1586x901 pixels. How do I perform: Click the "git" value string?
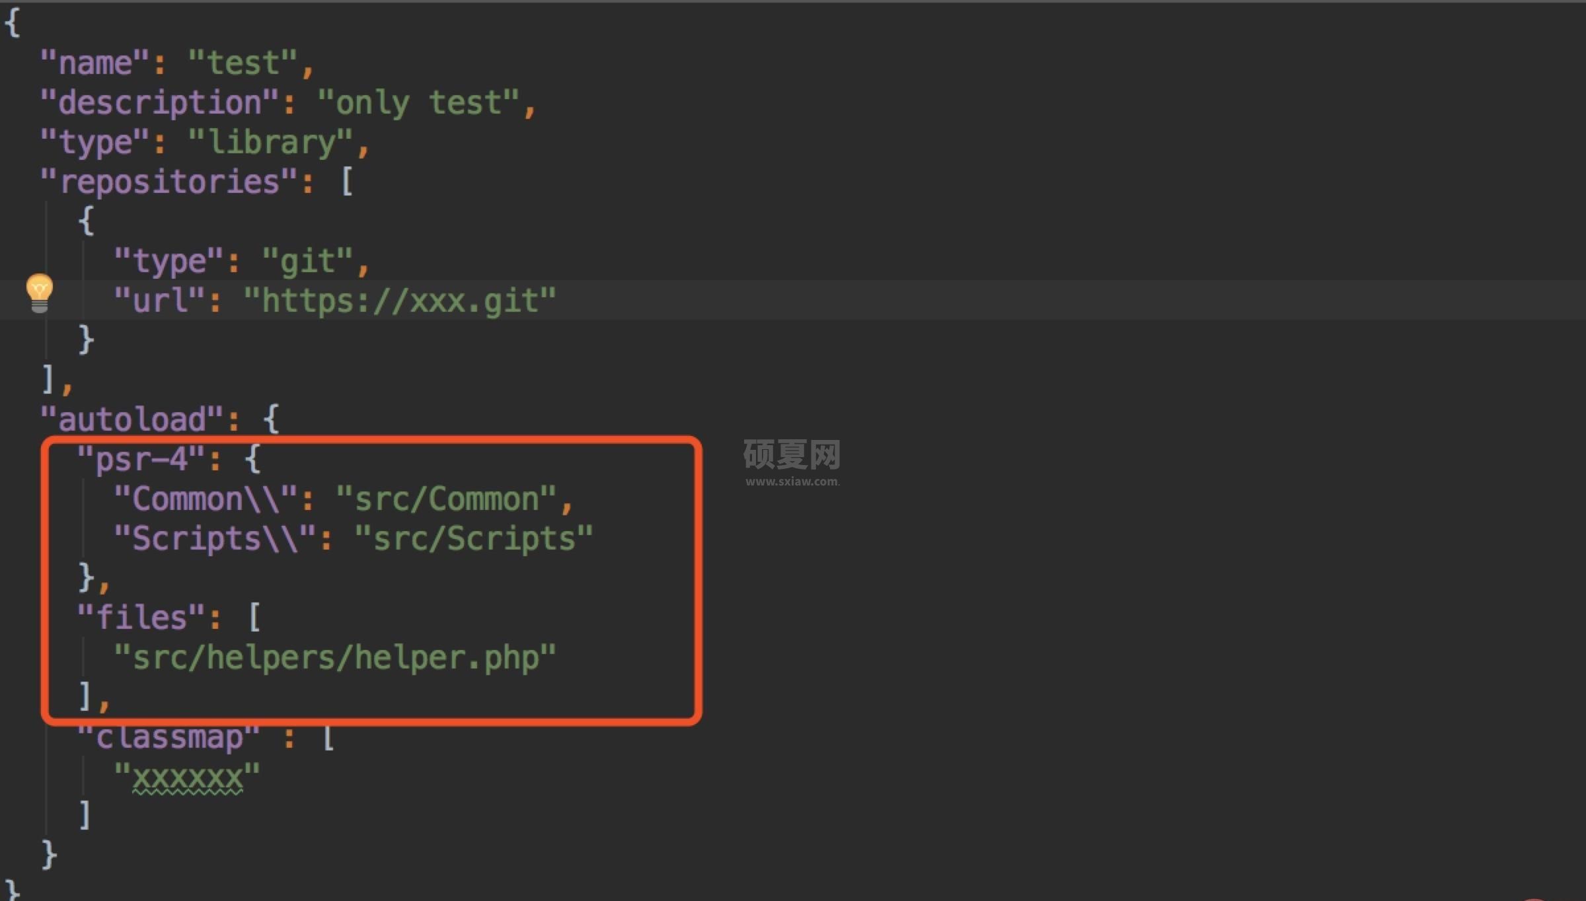tap(307, 262)
